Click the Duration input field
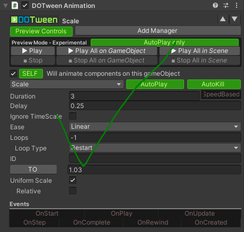The width and height of the screenshot is (244, 232). tap(134, 96)
